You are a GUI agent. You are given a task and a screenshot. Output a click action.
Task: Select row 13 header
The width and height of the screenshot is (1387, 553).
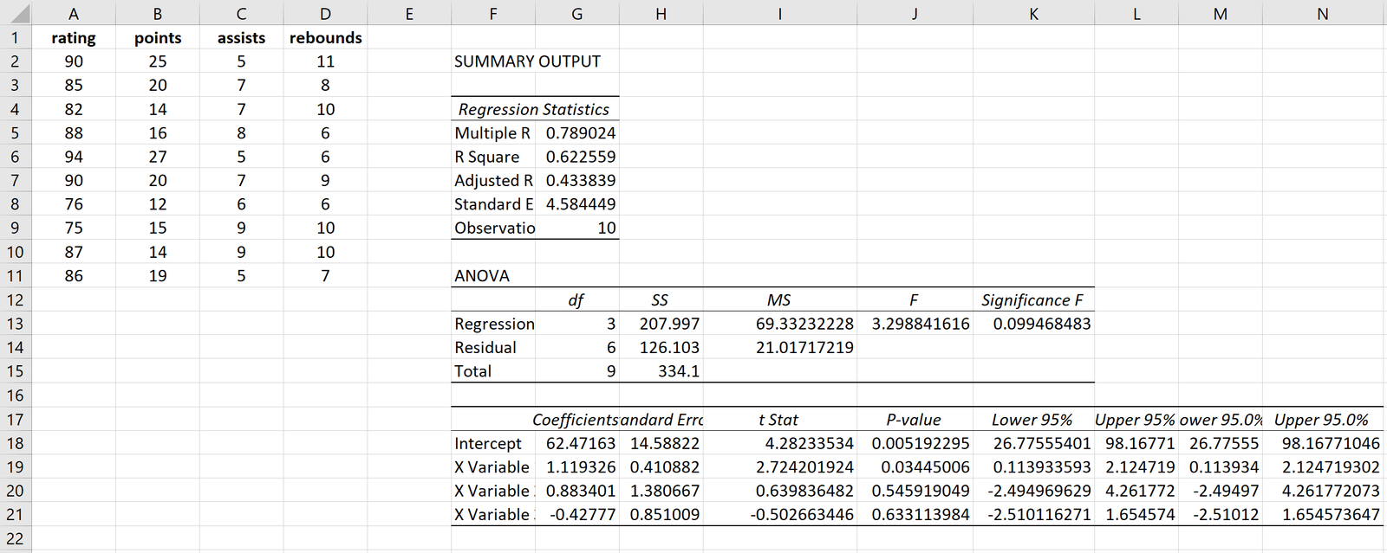16,324
